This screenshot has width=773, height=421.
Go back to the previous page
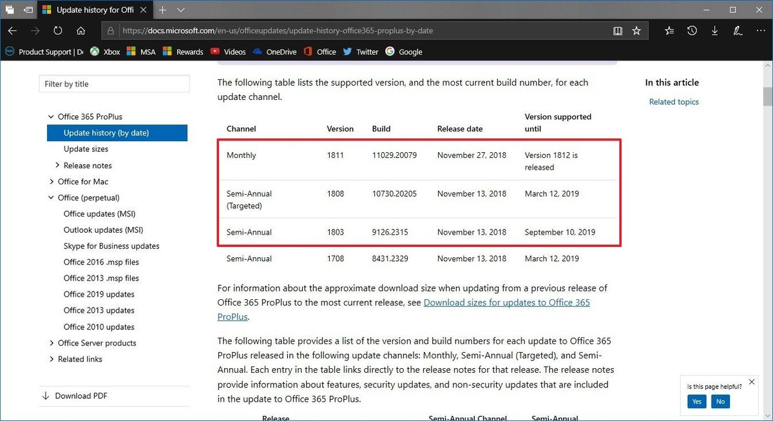coord(12,30)
